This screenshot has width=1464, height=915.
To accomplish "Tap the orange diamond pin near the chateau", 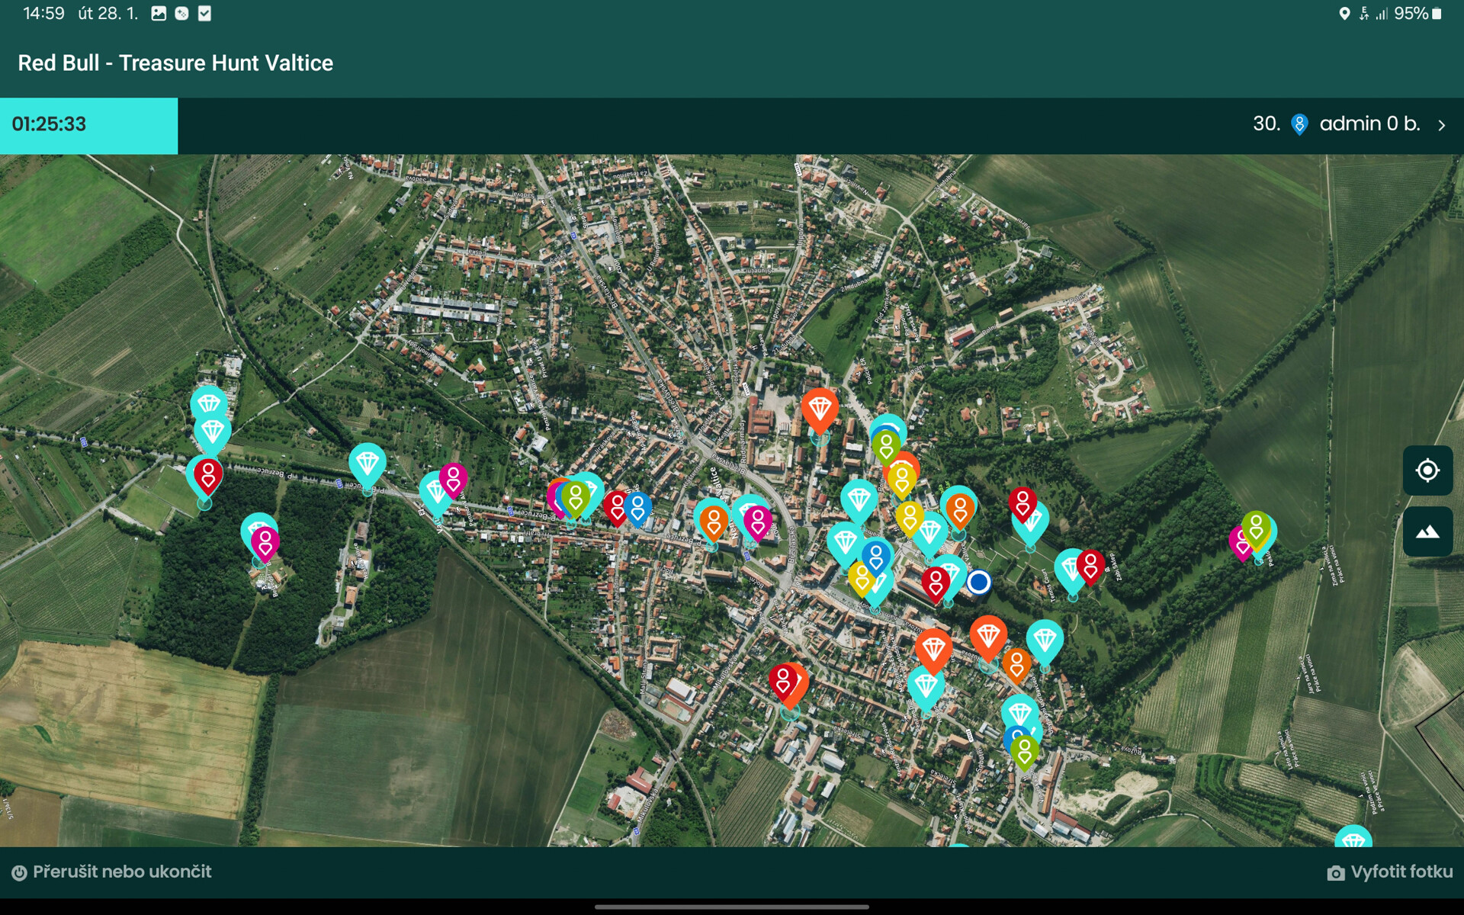I will pos(820,411).
